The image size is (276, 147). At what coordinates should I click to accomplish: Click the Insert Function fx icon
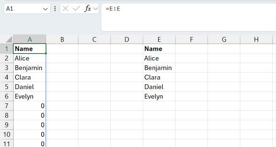88,9
